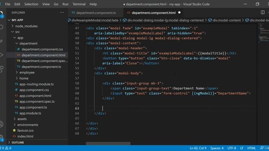Place cursor on line number 57
269x151 pixels.
77,78
